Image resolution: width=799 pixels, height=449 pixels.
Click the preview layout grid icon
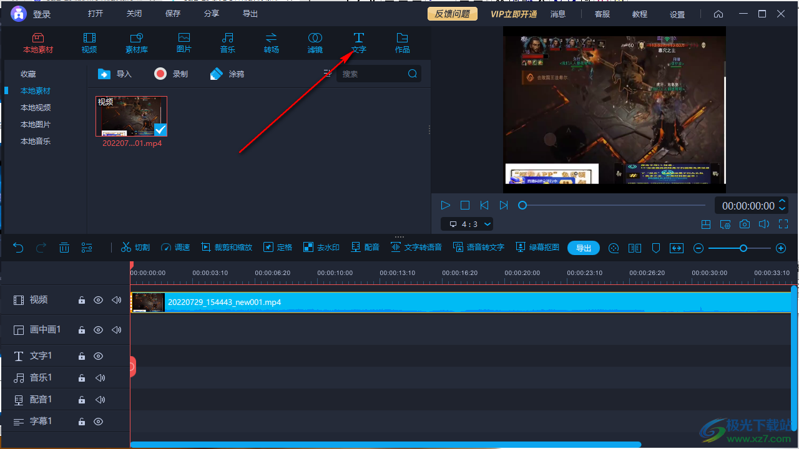[706, 224]
